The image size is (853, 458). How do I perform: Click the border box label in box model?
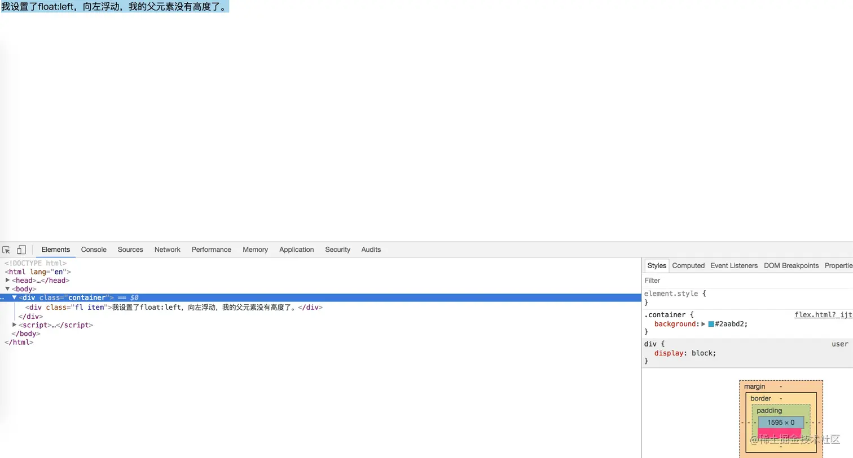(760, 398)
